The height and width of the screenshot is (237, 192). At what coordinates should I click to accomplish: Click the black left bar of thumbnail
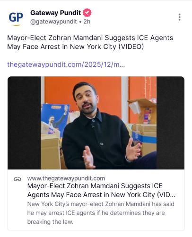click(x=24, y=123)
